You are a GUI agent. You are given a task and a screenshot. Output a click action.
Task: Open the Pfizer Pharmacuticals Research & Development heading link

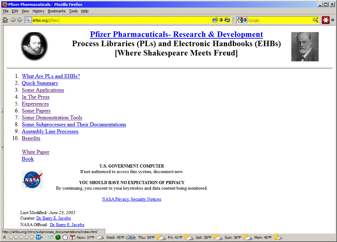point(176,34)
